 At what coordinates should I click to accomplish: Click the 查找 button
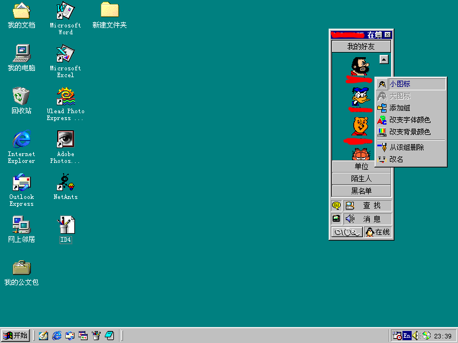pyautogui.click(x=368, y=206)
